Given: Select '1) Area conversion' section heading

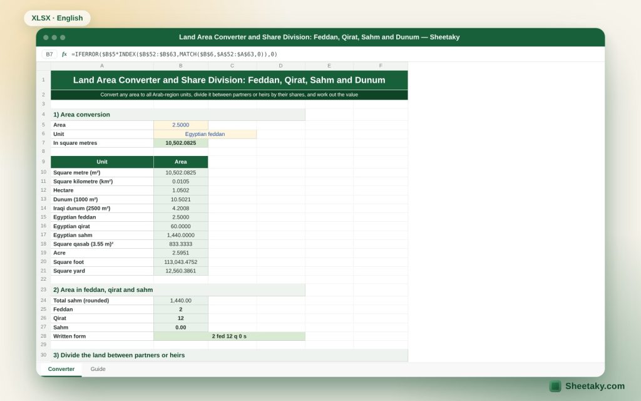Looking at the screenshot, I should 178,115.
